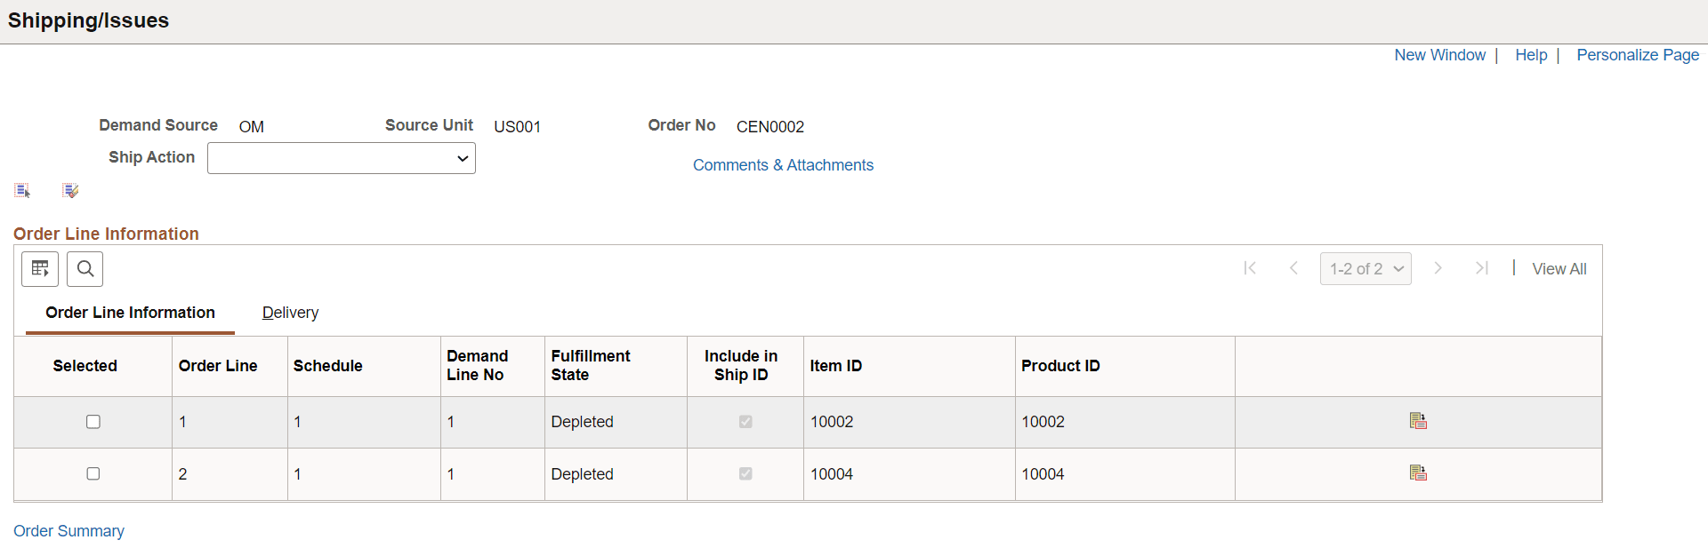This screenshot has height=548, width=1708.
Task: Open line details icon for Item 10002
Action: point(1418,420)
